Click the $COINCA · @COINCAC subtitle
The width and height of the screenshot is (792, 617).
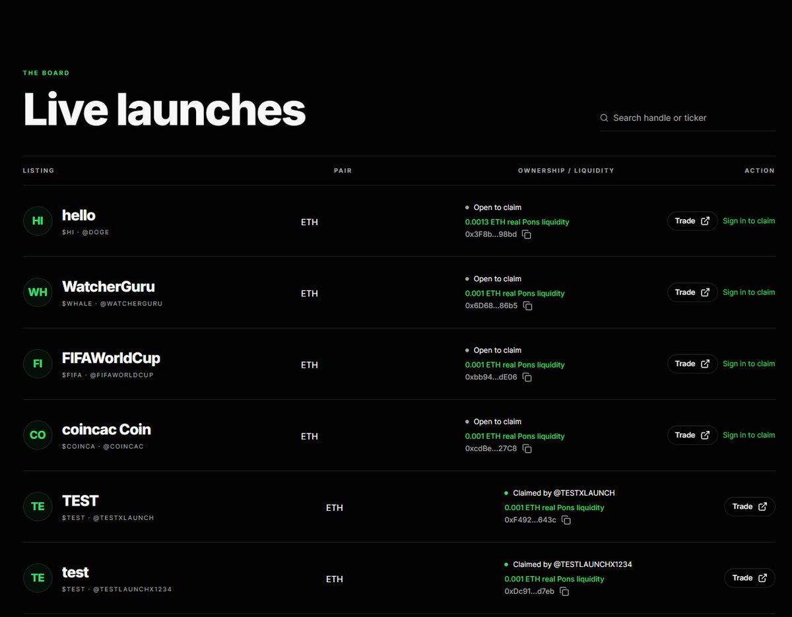[103, 446]
